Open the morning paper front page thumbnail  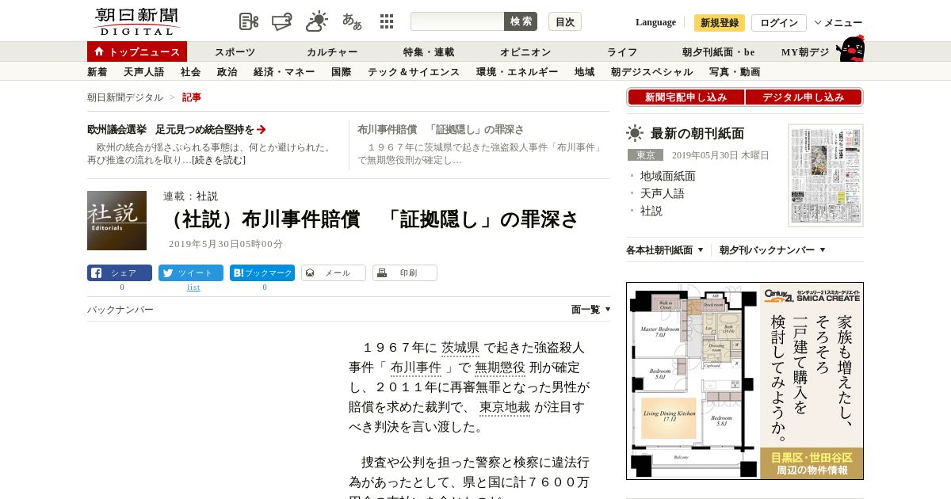pos(826,175)
